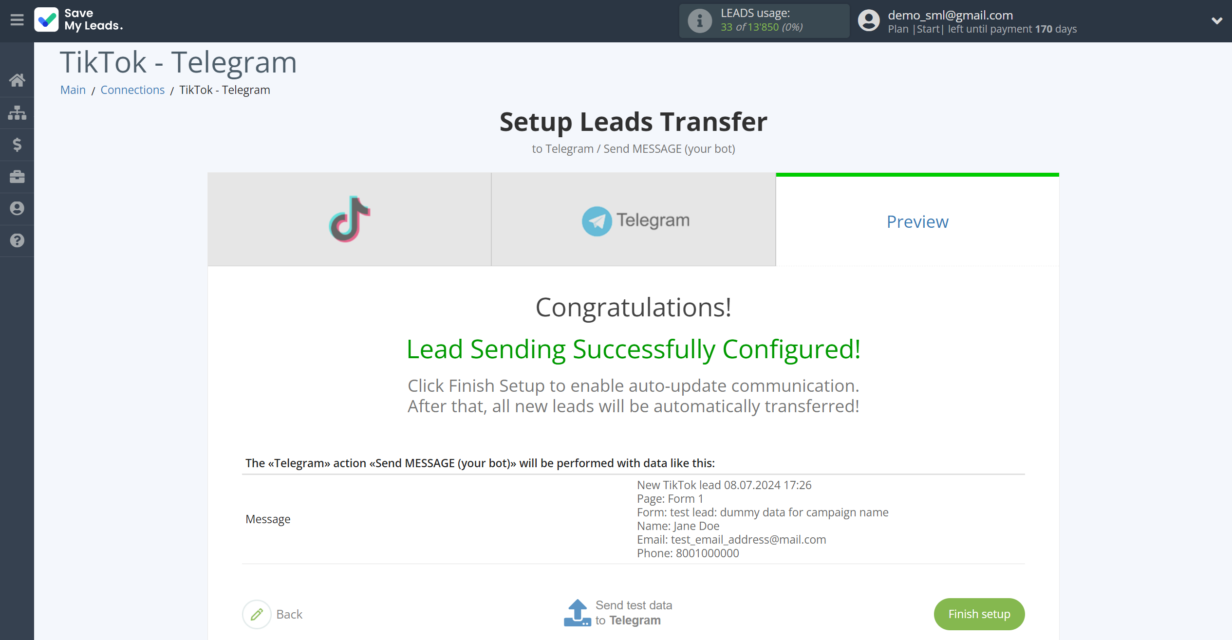Click the TikTok source icon
This screenshot has height=640, width=1232.
point(350,220)
